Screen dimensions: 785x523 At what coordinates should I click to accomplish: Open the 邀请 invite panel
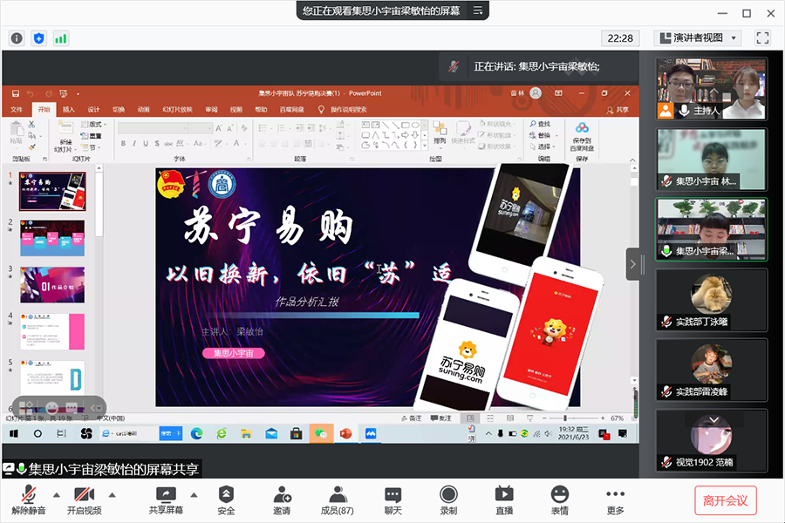[x=282, y=500]
